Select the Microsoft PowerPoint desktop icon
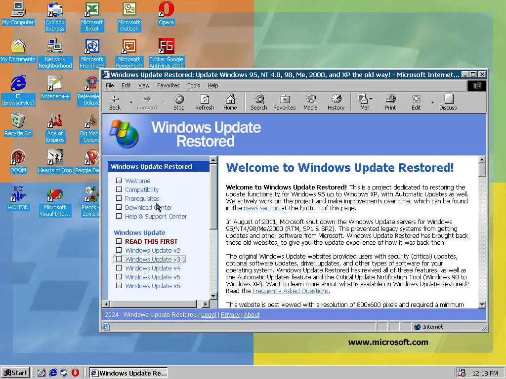 tap(129, 54)
